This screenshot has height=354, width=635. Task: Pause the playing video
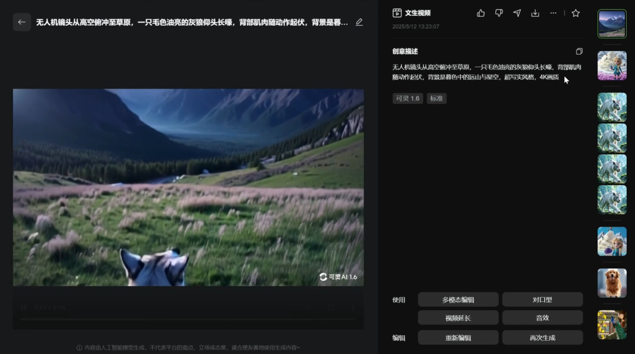[23, 308]
